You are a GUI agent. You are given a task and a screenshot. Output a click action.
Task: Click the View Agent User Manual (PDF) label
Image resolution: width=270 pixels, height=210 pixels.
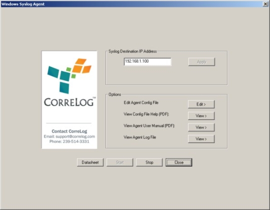(149, 125)
